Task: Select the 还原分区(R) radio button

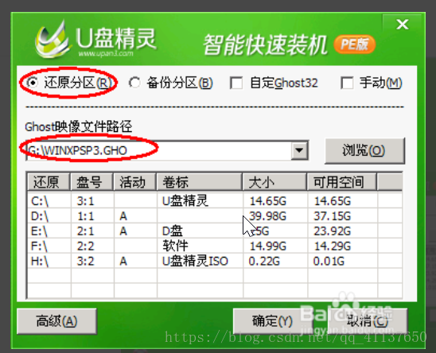Action: pos(33,83)
